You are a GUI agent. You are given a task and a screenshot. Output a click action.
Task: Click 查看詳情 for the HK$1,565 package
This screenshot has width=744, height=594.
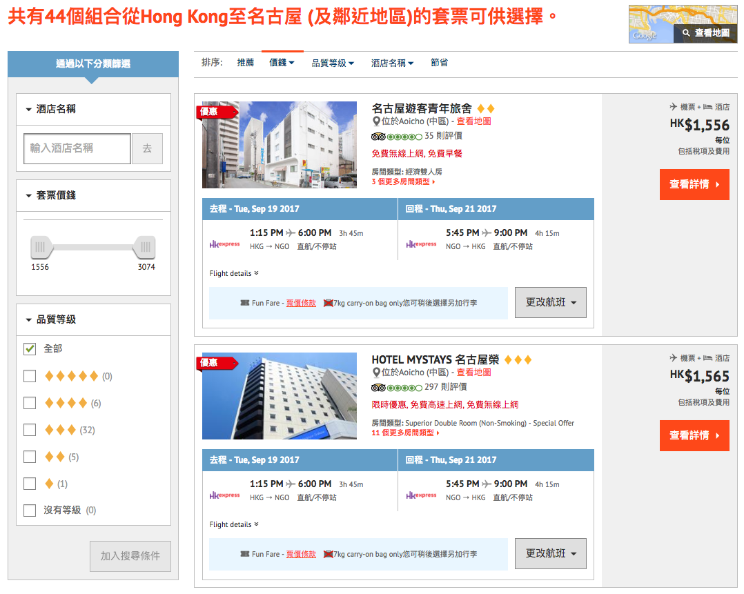coord(694,435)
